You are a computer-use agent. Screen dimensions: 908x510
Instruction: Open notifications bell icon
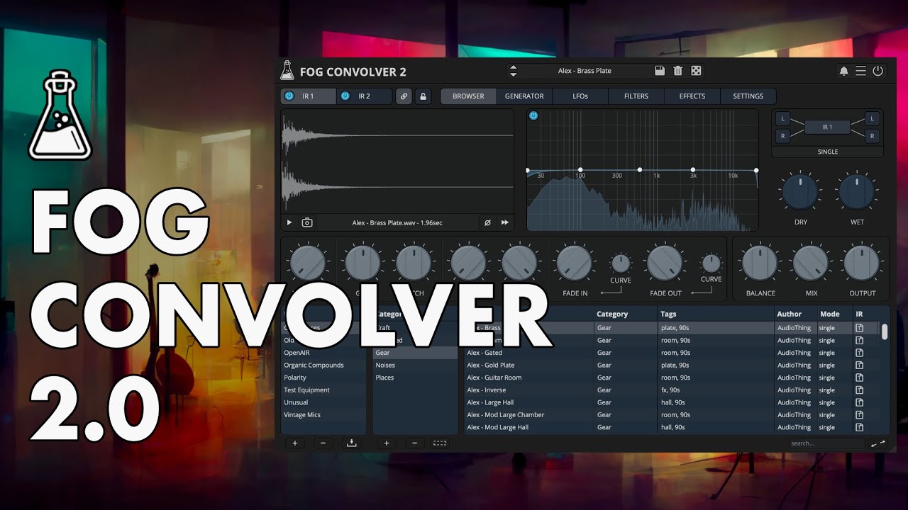[x=843, y=71]
